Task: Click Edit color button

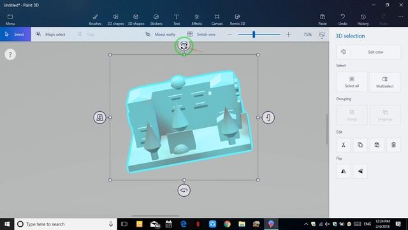Action: click(368, 52)
